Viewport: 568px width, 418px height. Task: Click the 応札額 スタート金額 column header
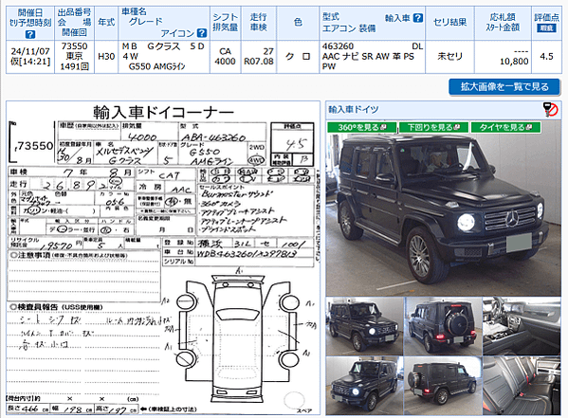pyautogui.click(x=503, y=23)
